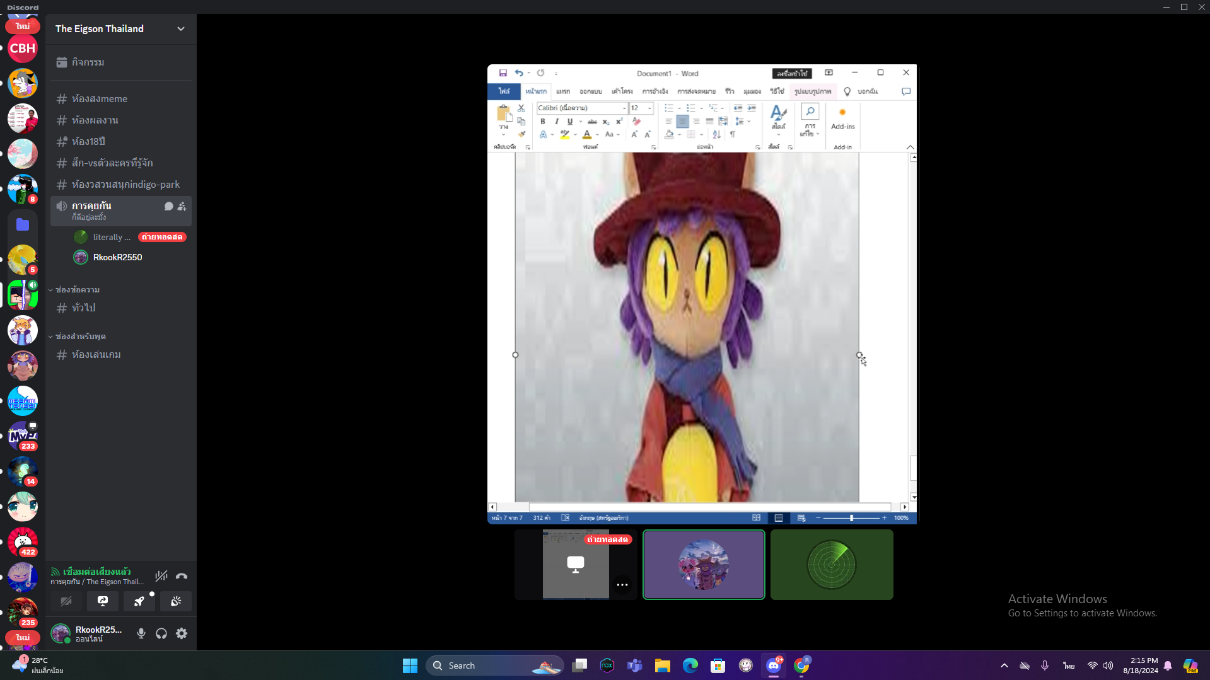Disconnect from voice with the hang-up icon
This screenshot has width=1210, height=680.
182,576
